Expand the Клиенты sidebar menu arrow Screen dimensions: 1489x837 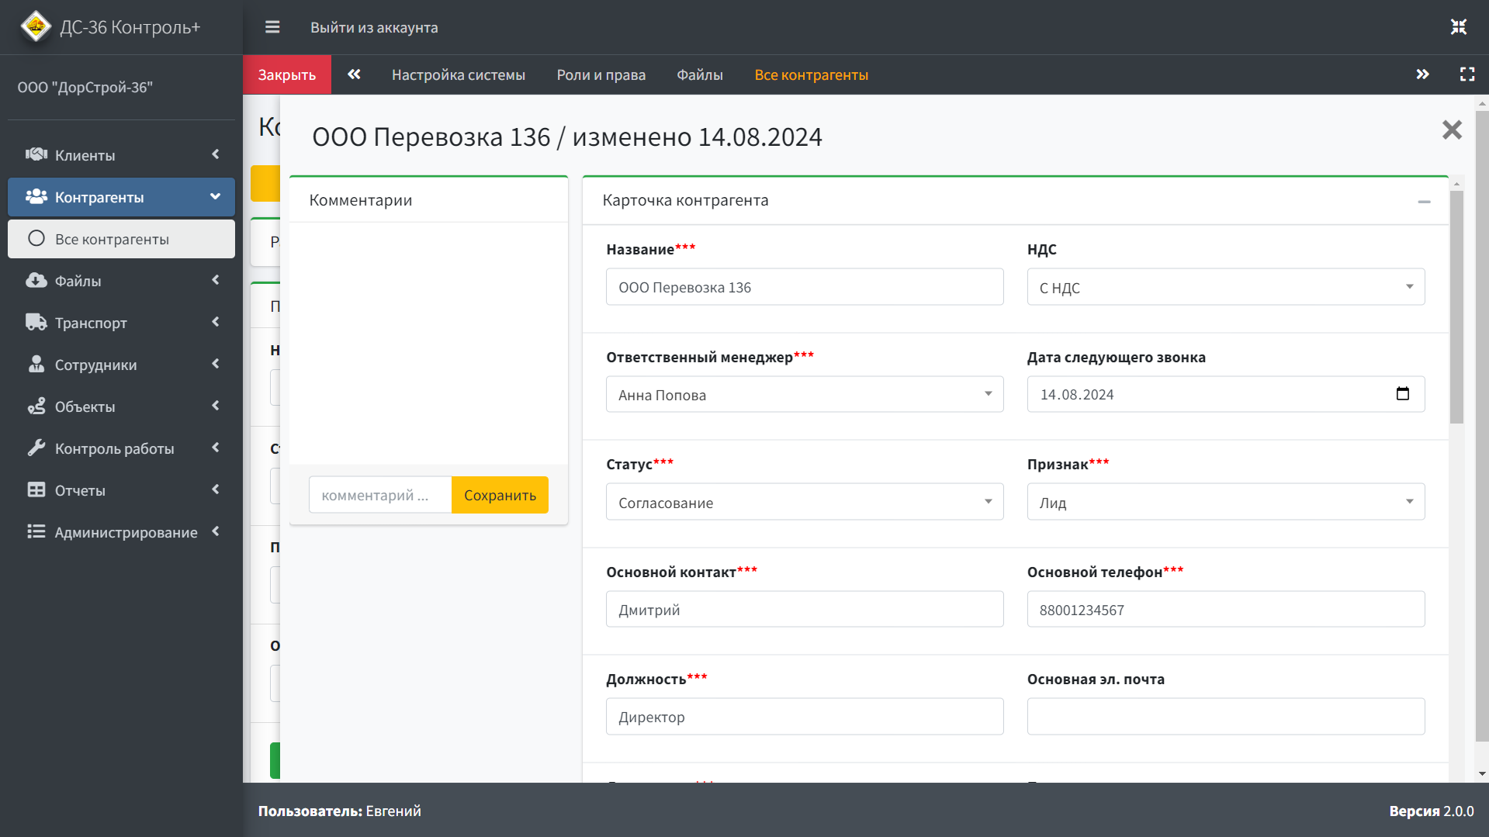[216, 154]
